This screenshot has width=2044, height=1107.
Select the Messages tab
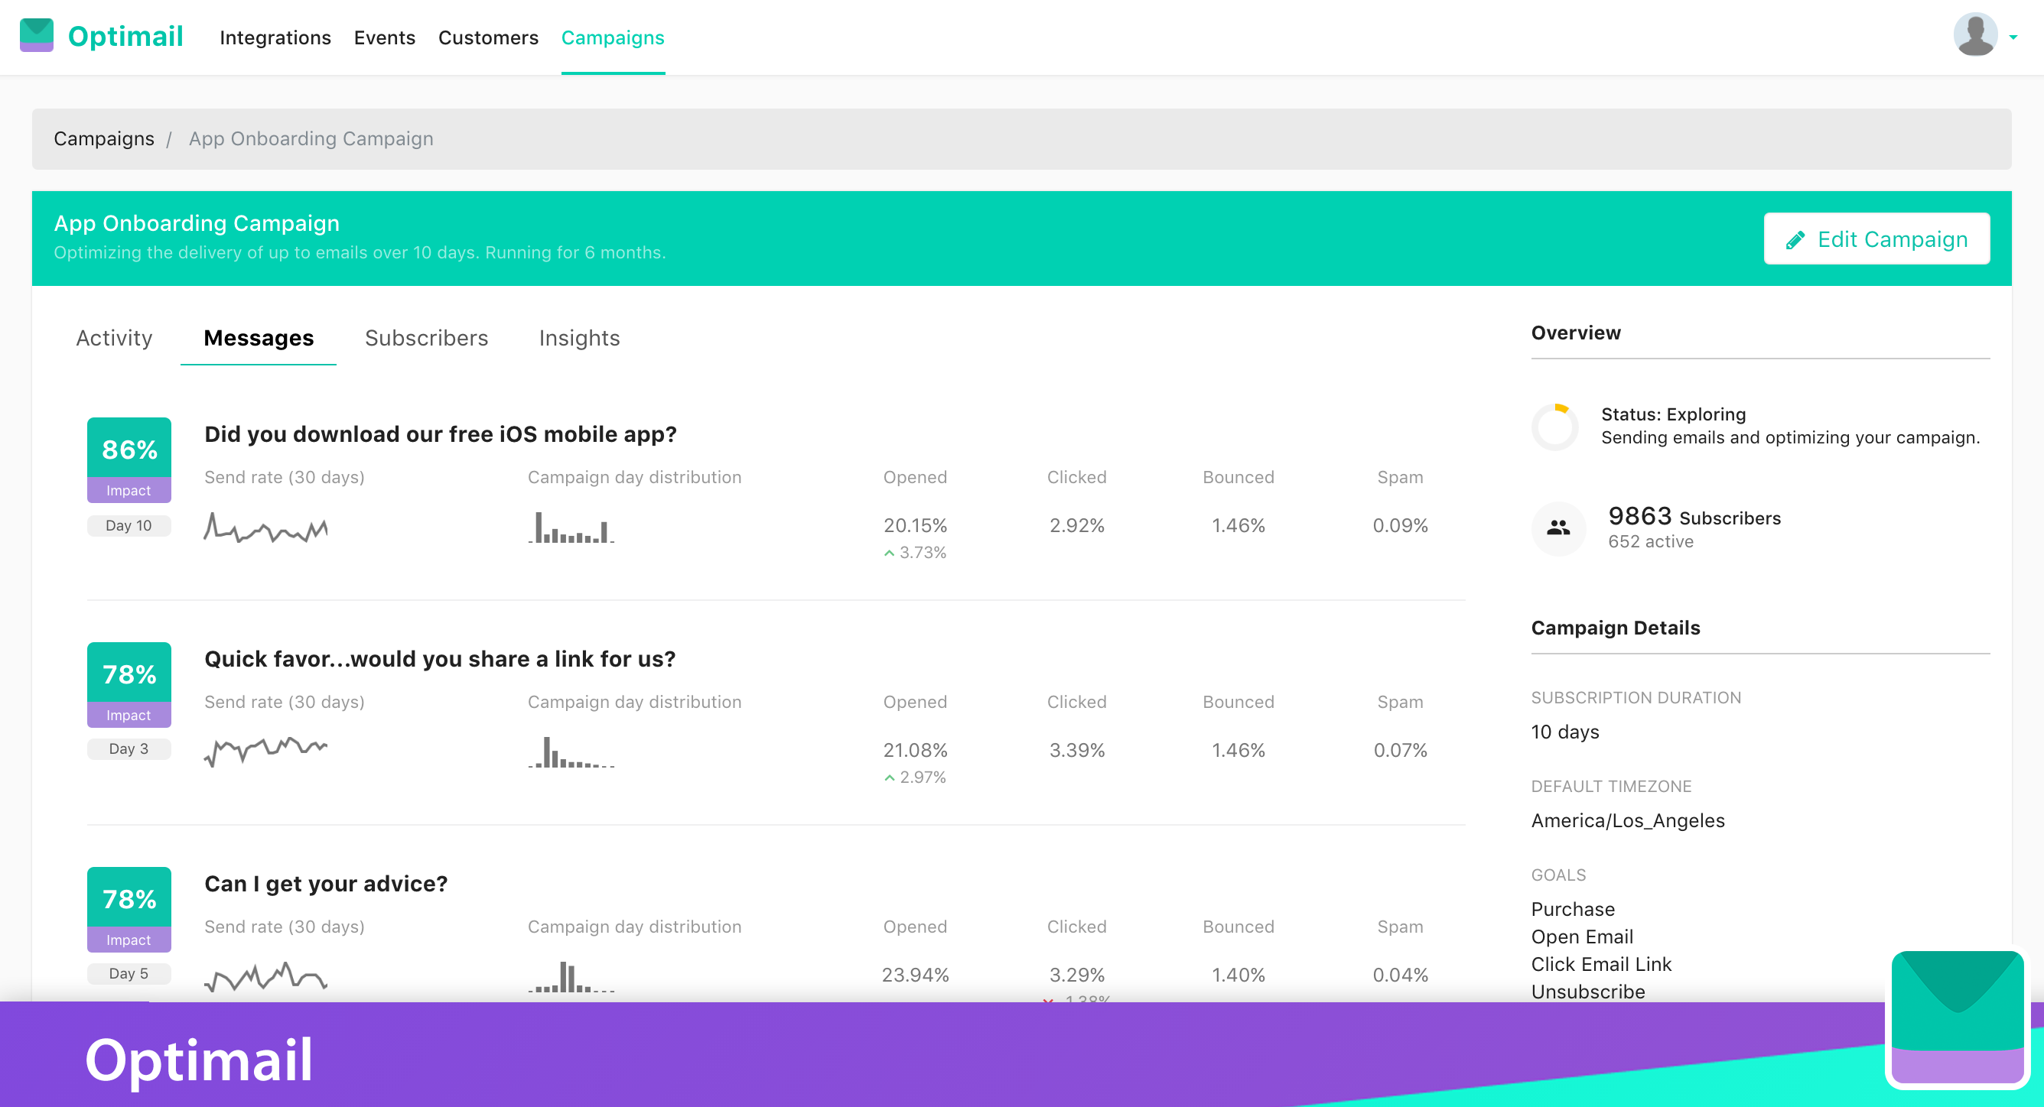click(x=259, y=338)
